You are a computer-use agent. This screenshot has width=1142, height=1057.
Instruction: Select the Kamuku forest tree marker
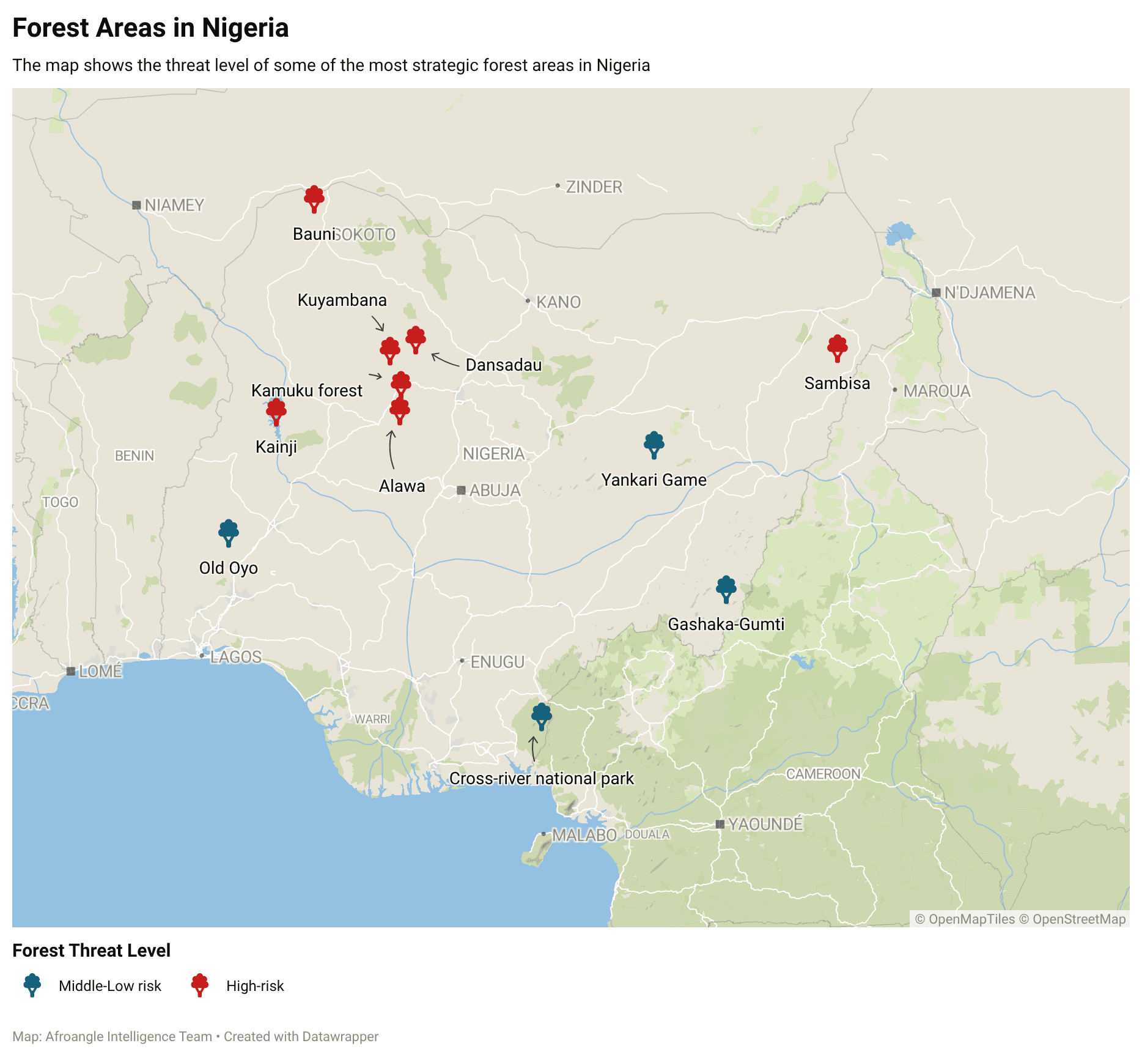coord(401,385)
